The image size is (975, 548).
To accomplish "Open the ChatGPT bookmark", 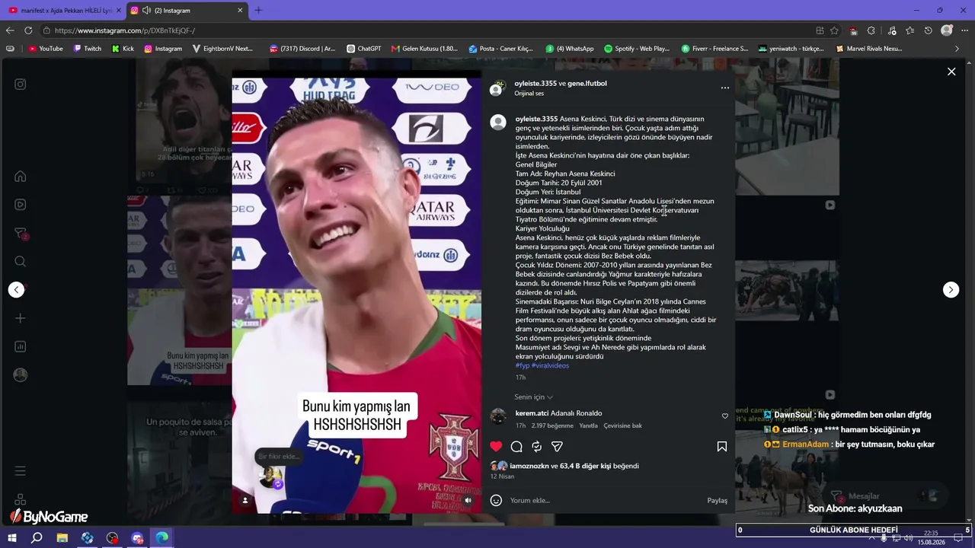I will coord(364,49).
